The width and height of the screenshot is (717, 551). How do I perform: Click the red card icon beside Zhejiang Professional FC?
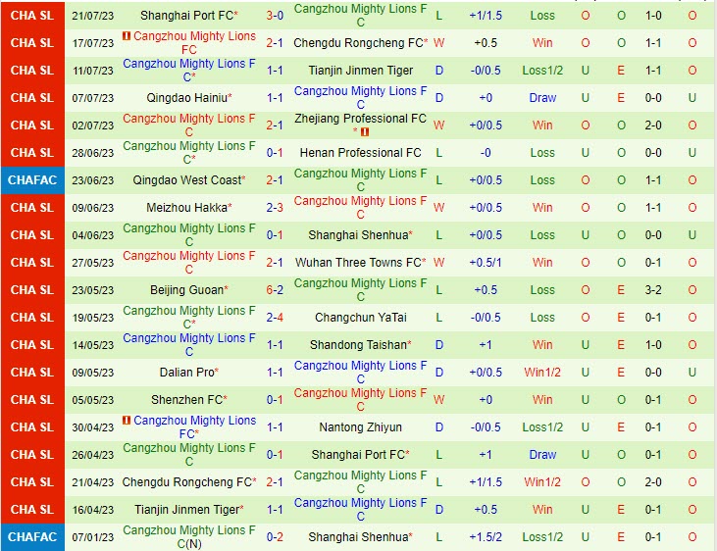(x=365, y=132)
